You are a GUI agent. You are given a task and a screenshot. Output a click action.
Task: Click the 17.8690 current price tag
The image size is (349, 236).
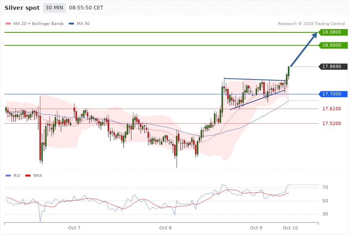pyautogui.click(x=333, y=66)
